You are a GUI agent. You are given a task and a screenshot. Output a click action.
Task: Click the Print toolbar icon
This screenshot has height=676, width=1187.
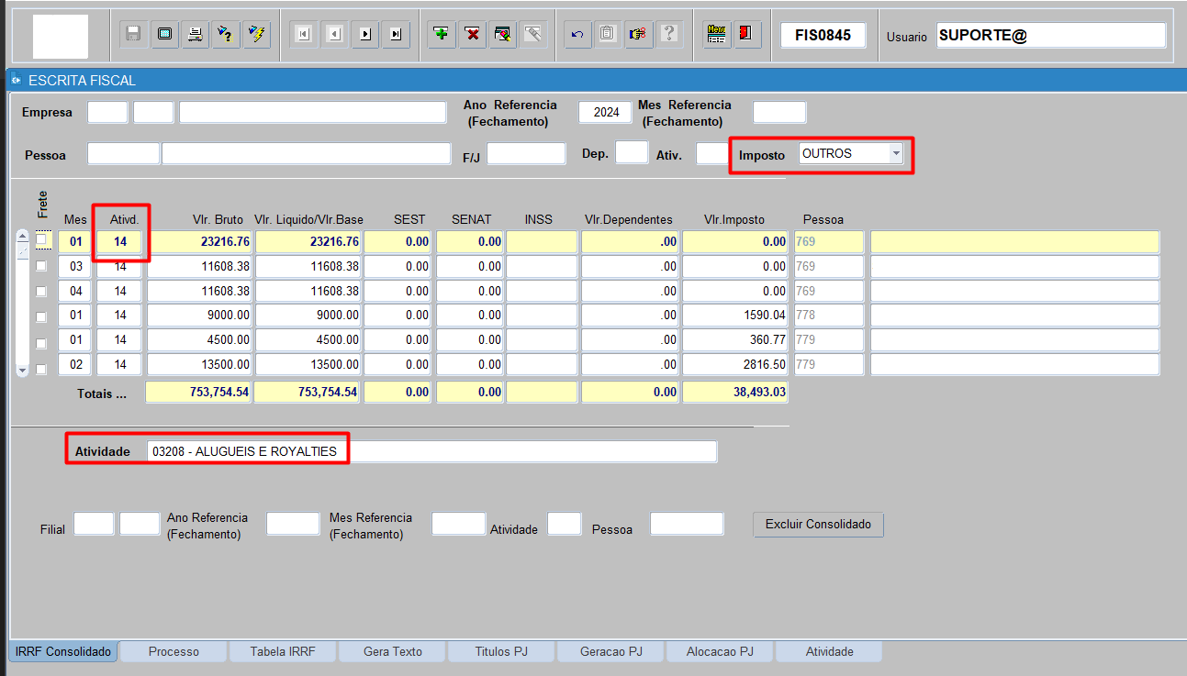(x=195, y=35)
